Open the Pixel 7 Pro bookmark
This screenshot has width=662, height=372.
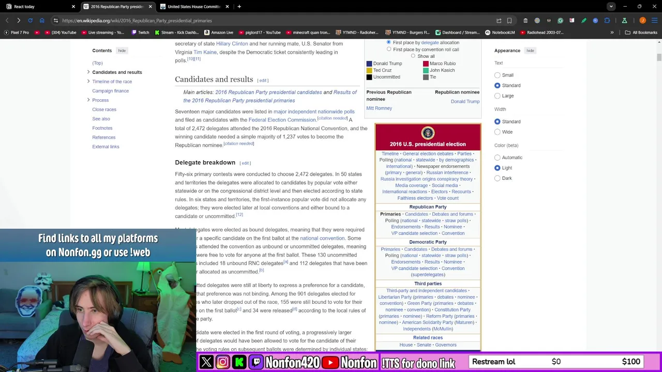click(x=16, y=33)
